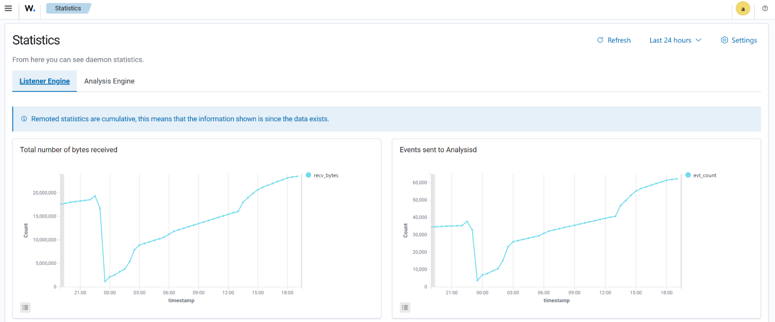Open user avatar menu 'a'
775x322 pixels.
[742, 9]
